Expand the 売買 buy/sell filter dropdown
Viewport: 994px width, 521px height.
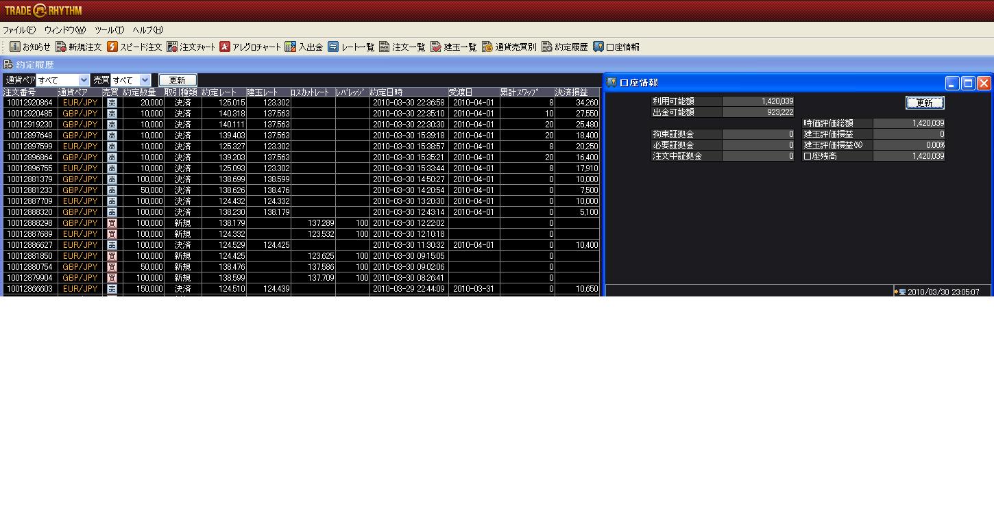click(x=145, y=80)
